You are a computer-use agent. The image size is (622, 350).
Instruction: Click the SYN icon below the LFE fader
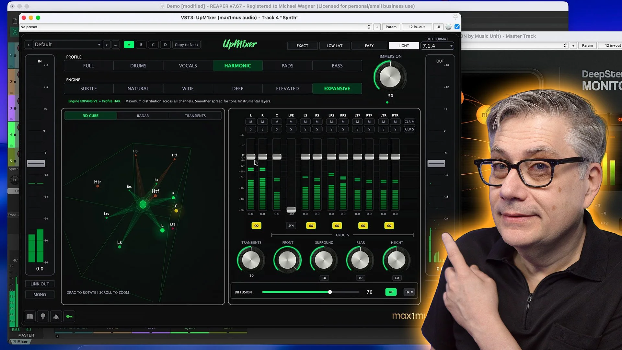[x=291, y=226]
